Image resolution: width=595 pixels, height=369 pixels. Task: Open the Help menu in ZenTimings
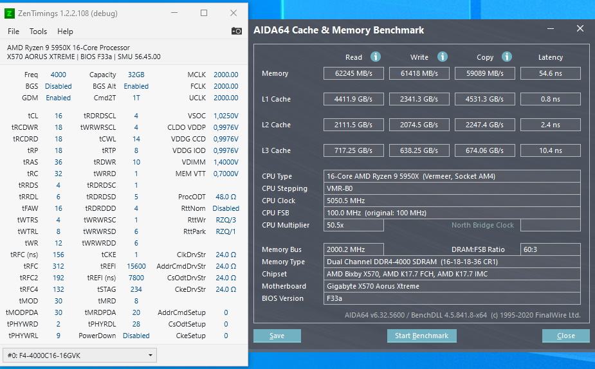click(x=65, y=32)
